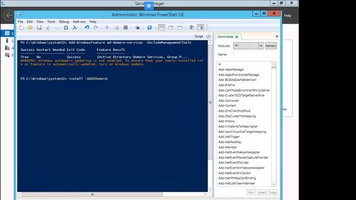This screenshot has height=200, width=356.
Task: Click the New Remote PowerShell Tab icon
Action: tap(137, 28)
